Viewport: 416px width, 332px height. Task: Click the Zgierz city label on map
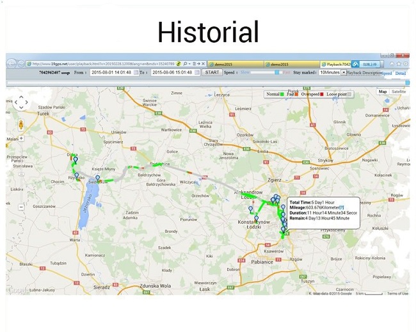click(x=275, y=180)
